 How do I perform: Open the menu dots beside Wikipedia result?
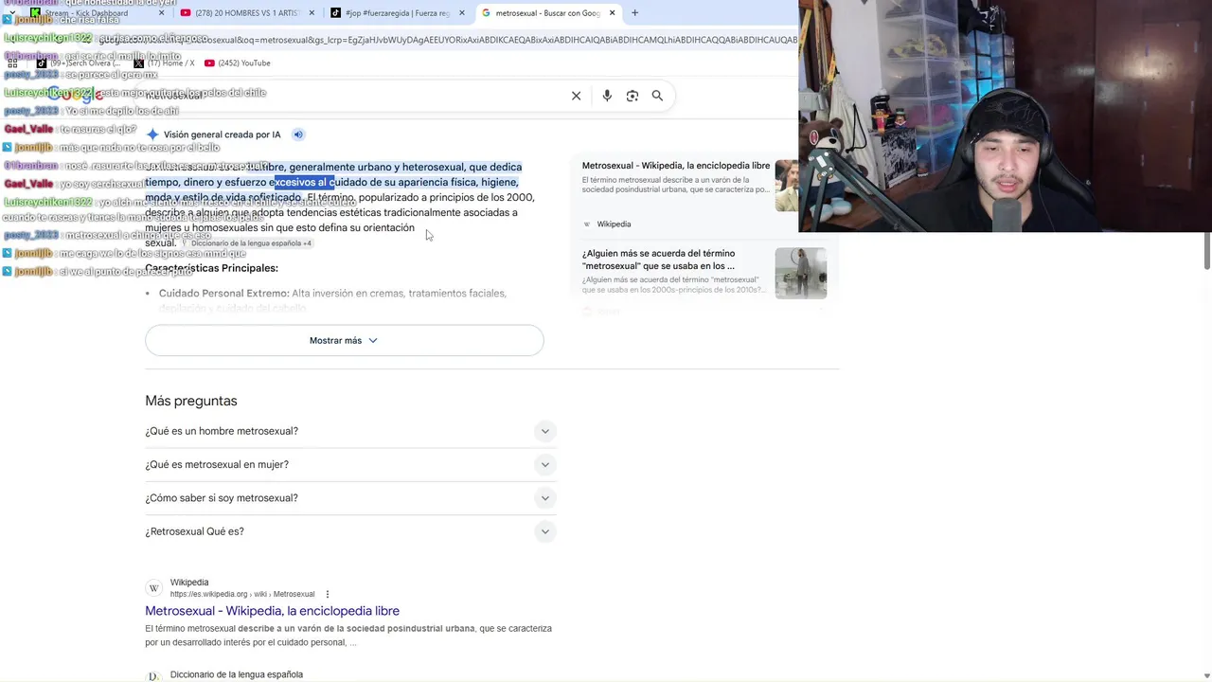click(328, 594)
